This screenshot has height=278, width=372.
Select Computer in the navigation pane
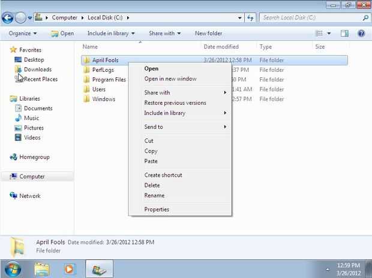coord(32,177)
